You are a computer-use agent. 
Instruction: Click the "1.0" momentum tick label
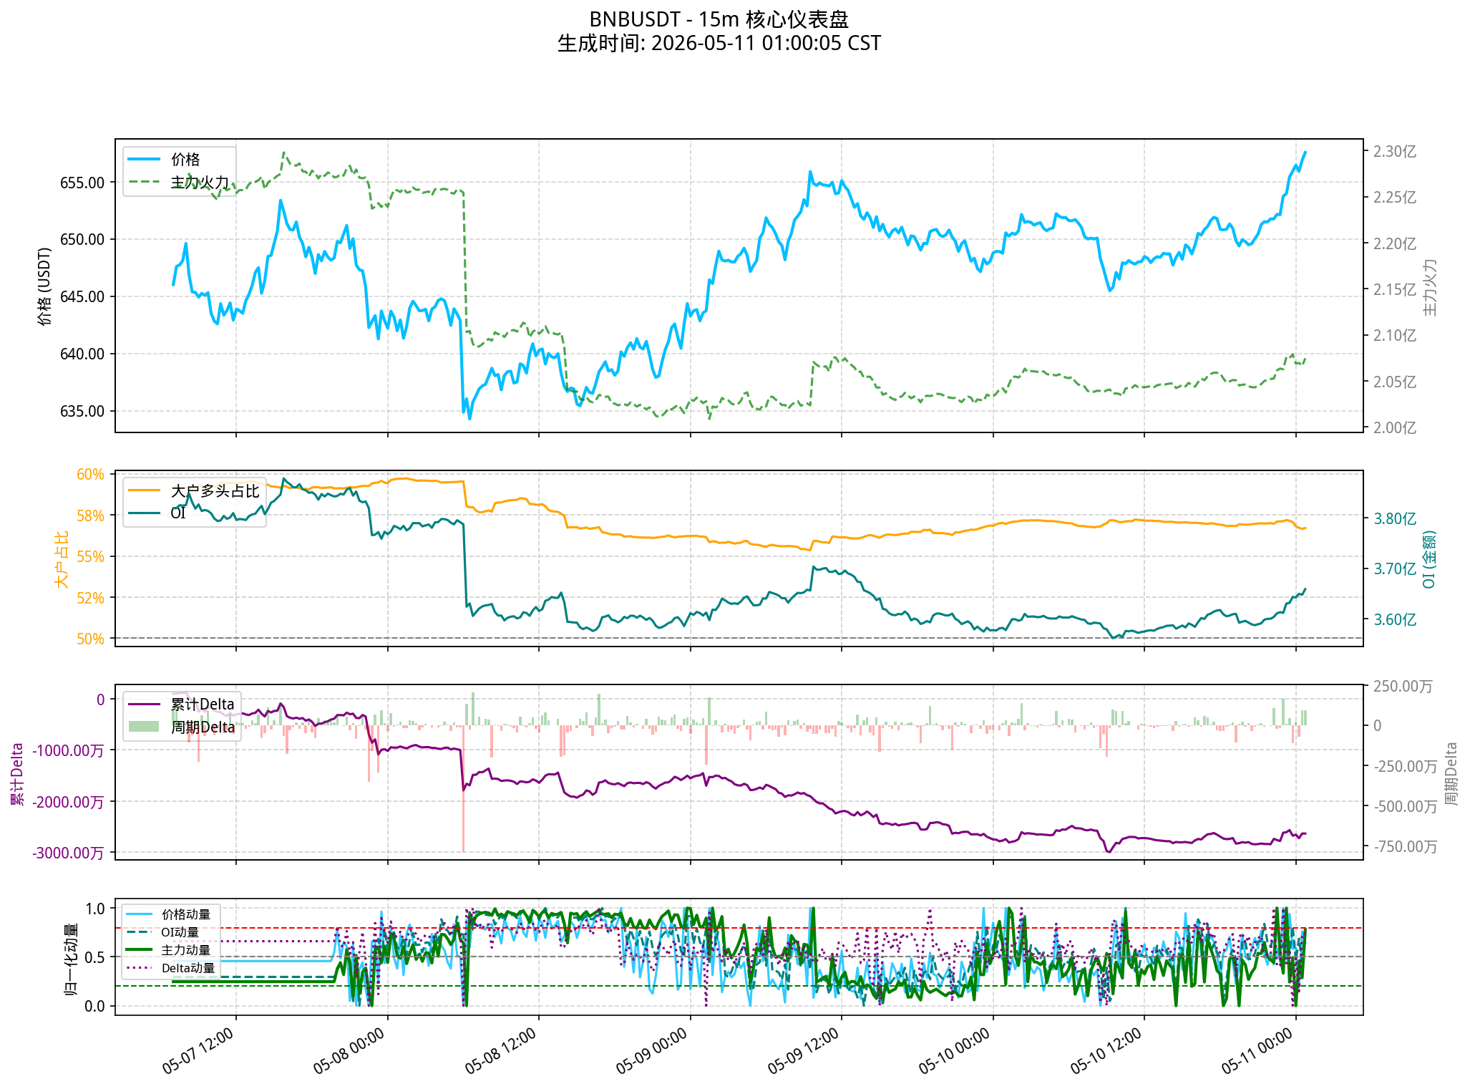point(95,909)
